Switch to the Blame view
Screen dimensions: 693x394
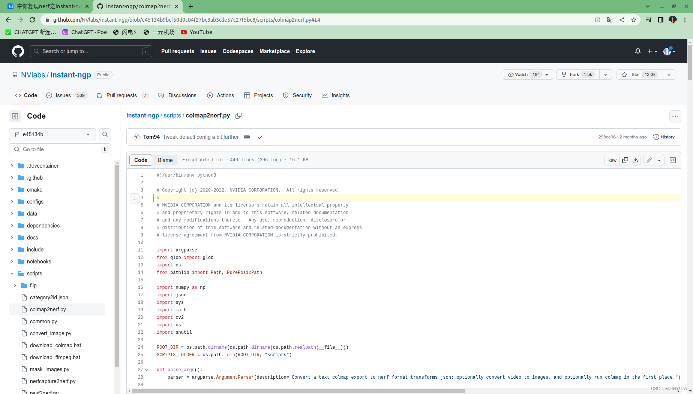point(165,160)
